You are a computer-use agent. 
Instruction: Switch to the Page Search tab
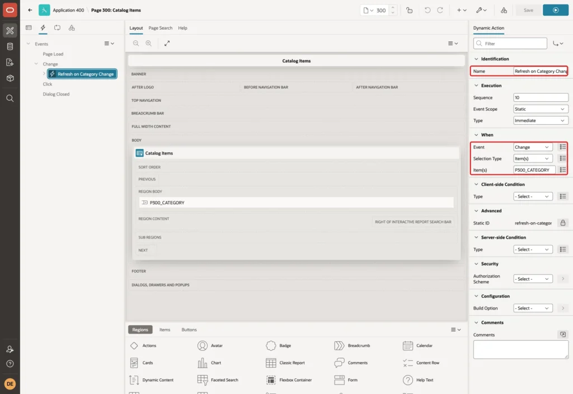pyautogui.click(x=160, y=28)
